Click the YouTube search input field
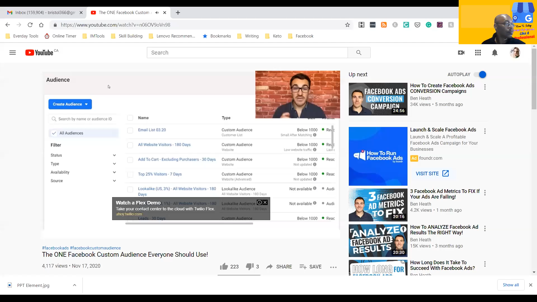537x302 pixels. pyautogui.click(x=247, y=53)
